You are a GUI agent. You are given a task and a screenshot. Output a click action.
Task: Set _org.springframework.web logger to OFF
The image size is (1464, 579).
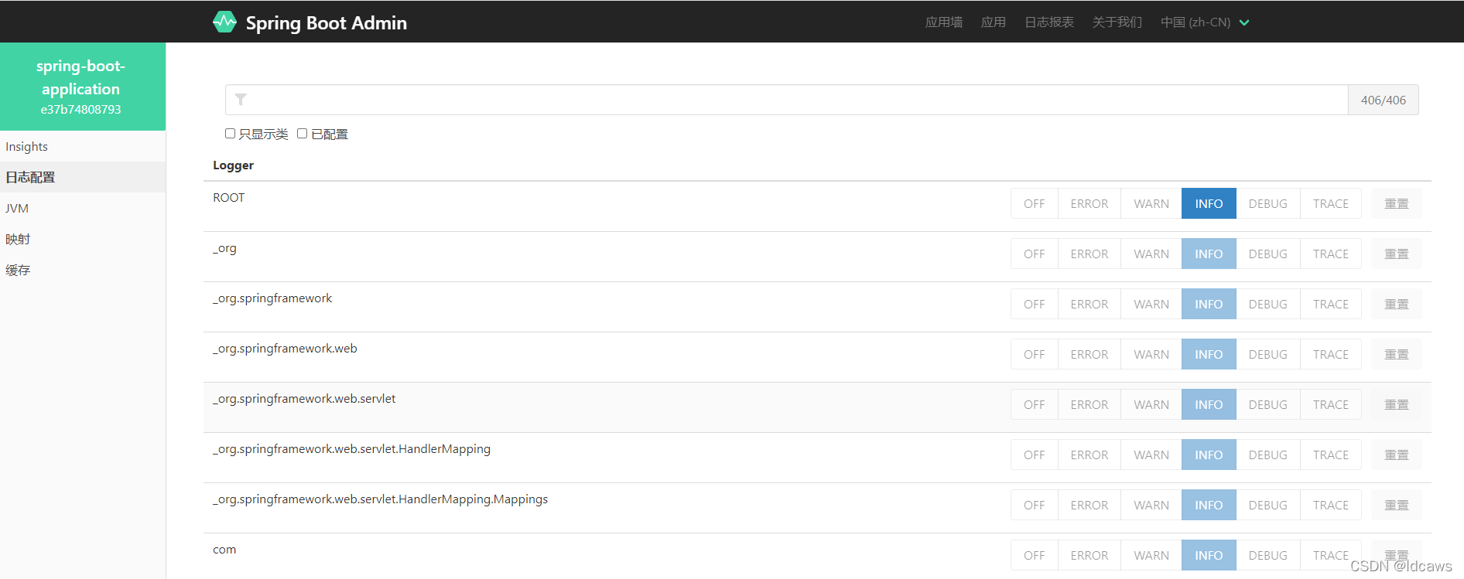tap(1034, 354)
